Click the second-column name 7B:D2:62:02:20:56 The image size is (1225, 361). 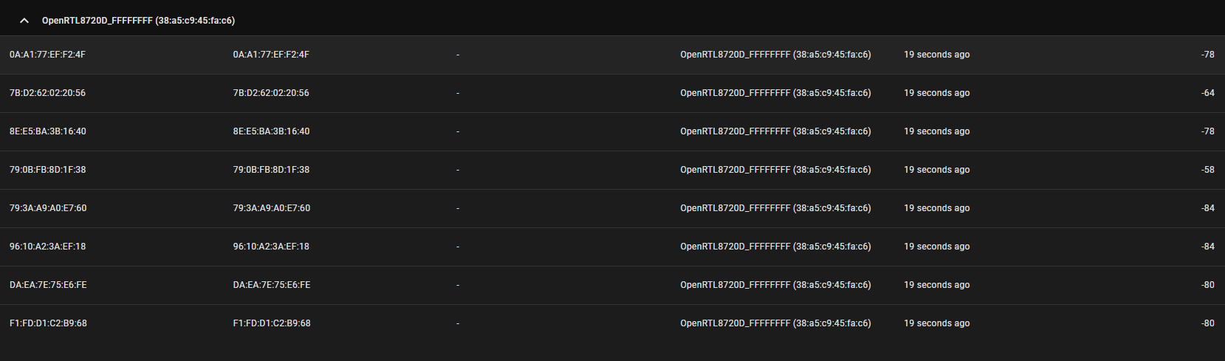271,93
